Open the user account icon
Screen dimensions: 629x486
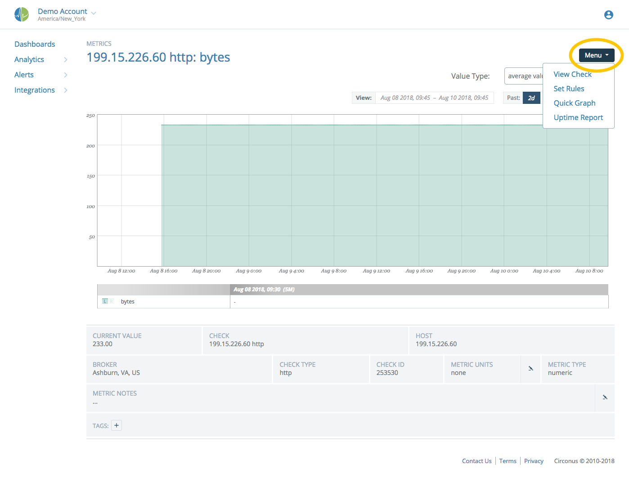pos(608,14)
